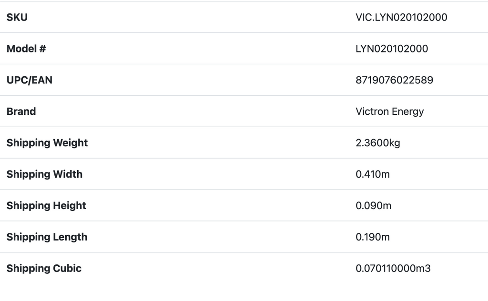Select the 0.070110000m3 cubic value
The width and height of the screenshot is (488, 301).
pyautogui.click(x=393, y=269)
